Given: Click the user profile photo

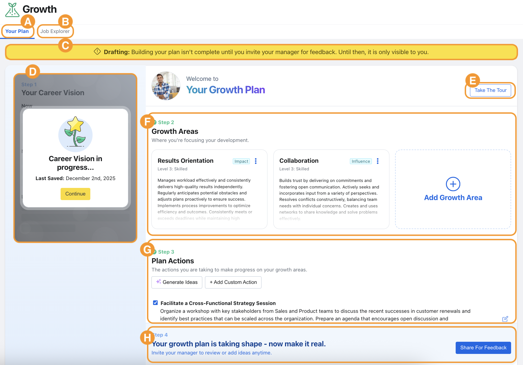Looking at the screenshot, I should 166,86.
